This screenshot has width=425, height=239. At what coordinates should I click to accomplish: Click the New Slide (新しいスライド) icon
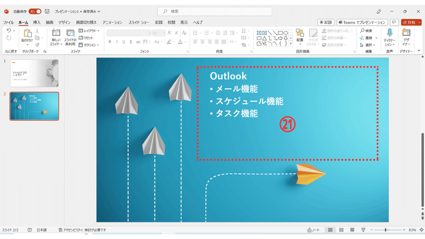click(x=56, y=33)
